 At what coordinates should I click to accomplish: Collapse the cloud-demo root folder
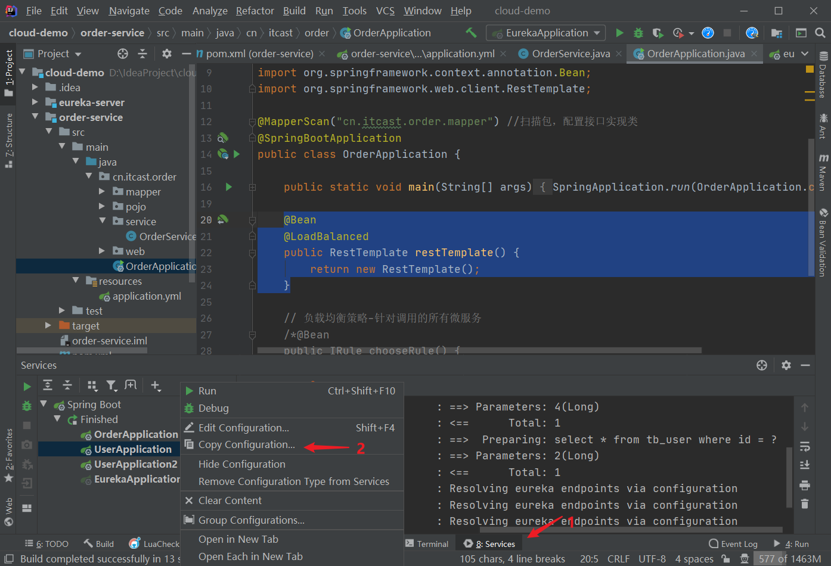(x=23, y=72)
